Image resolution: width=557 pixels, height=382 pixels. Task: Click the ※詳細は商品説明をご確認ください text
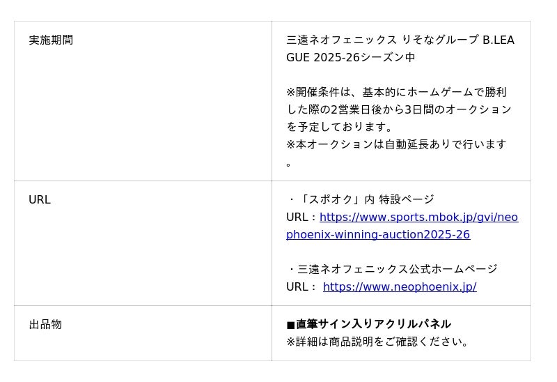379,342
